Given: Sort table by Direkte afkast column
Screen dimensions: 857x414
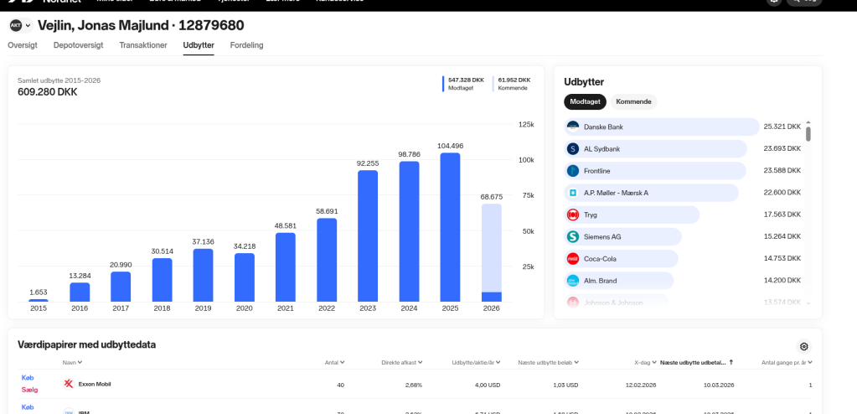Looking at the screenshot, I should [x=402, y=362].
